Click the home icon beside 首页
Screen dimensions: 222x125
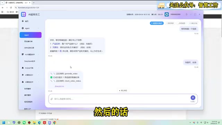coord(23,21)
